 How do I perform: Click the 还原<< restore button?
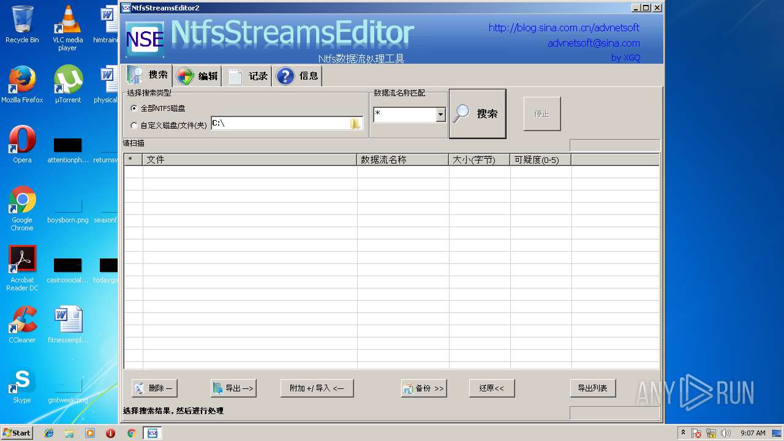[492, 388]
